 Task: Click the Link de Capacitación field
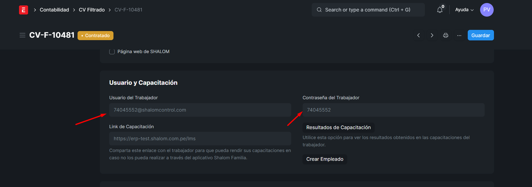coord(200,139)
